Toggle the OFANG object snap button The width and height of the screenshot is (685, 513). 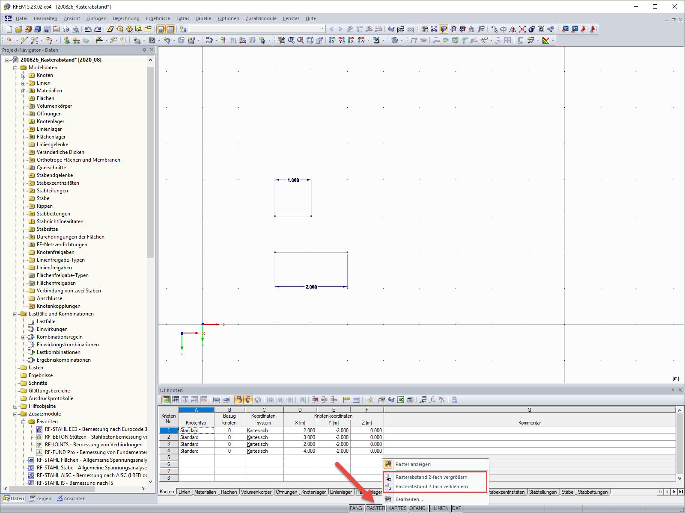(x=417, y=508)
